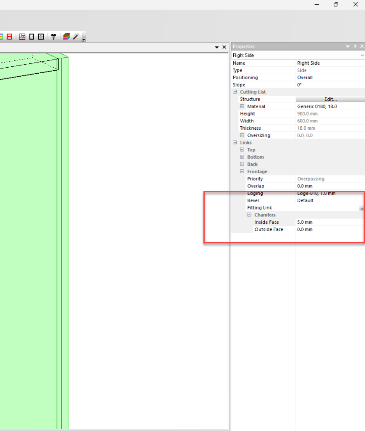Expand the Oversizing property node
365x431 pixels.
242,135
